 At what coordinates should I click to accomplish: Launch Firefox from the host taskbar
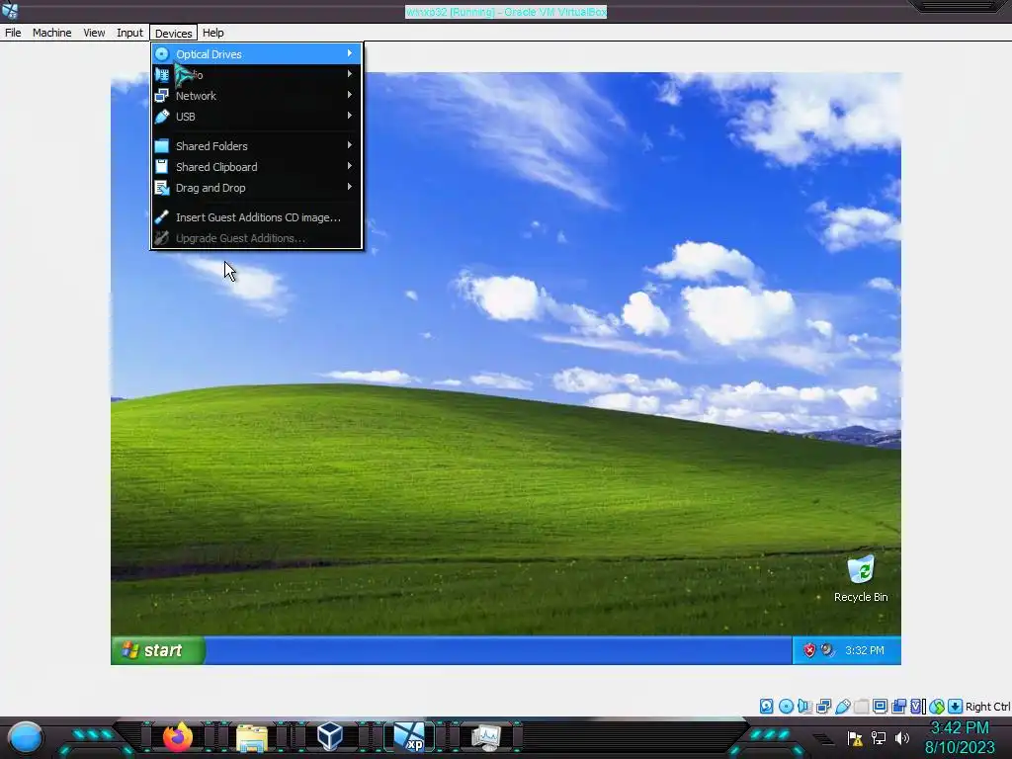pyautogui.click(x=178, y=737)
